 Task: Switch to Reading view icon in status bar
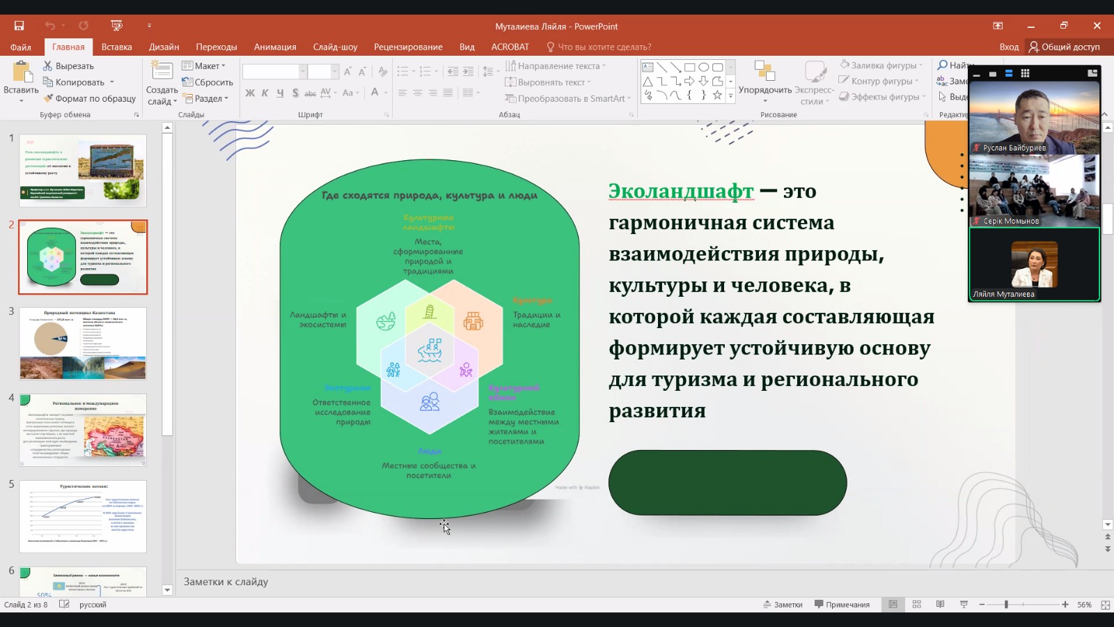point(940,605)
